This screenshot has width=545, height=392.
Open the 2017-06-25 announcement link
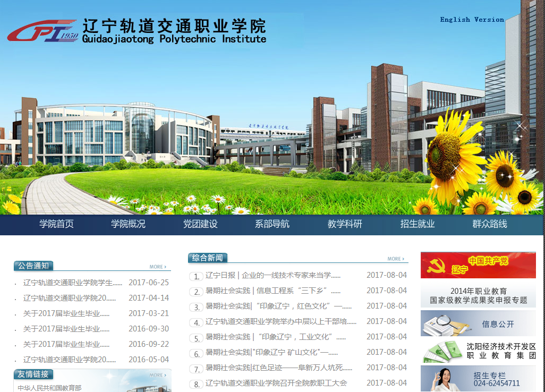[x=73, y=283]
